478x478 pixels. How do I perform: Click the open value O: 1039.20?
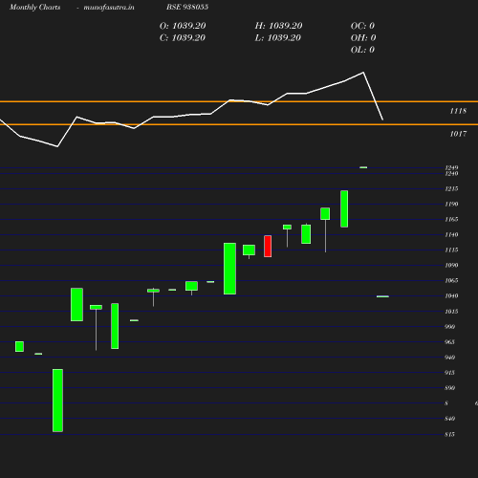(183, 26)
